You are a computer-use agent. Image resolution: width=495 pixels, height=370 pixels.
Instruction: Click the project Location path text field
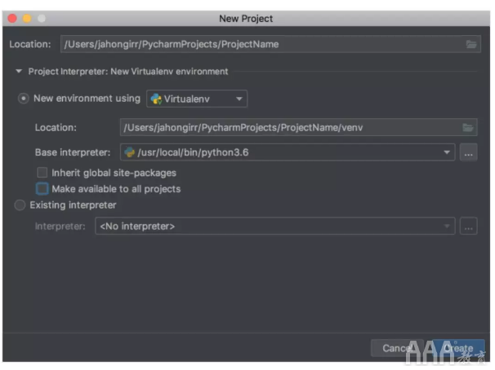(x=261, y=44)
